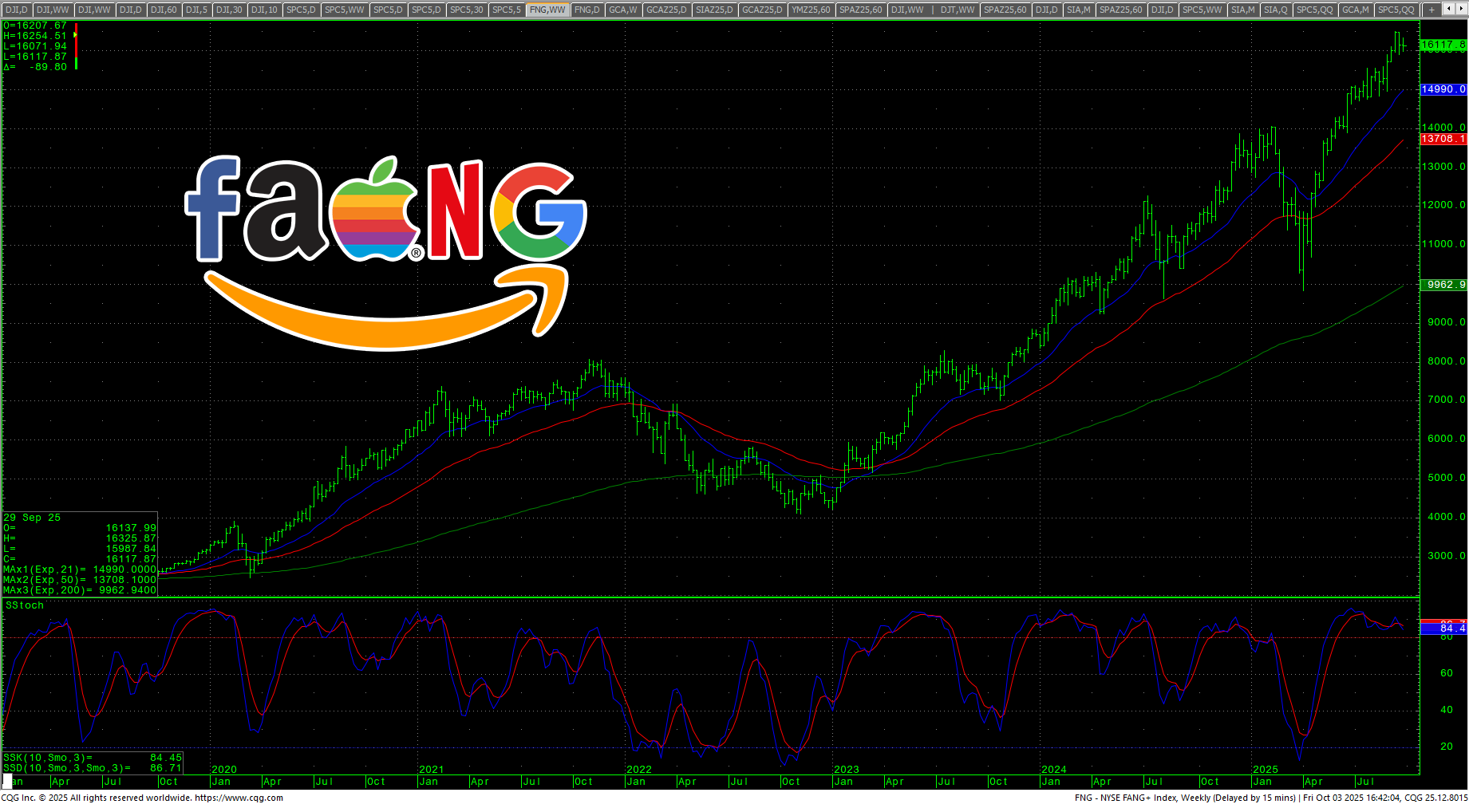Viewport: 1469px width, 804px height.
Task: Click the SStoch study label
Action: tap(25, 605)
